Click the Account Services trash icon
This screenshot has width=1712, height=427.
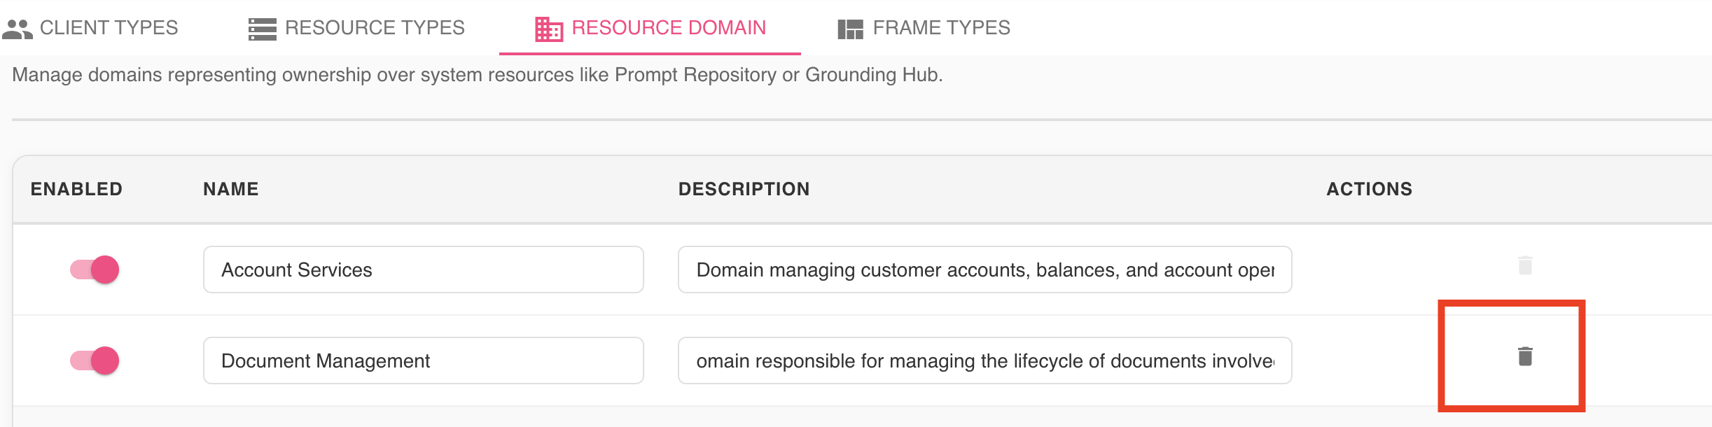click(x=1525, y=265)
